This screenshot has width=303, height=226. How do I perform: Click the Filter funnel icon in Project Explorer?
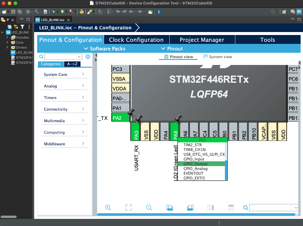click(22, 27)
